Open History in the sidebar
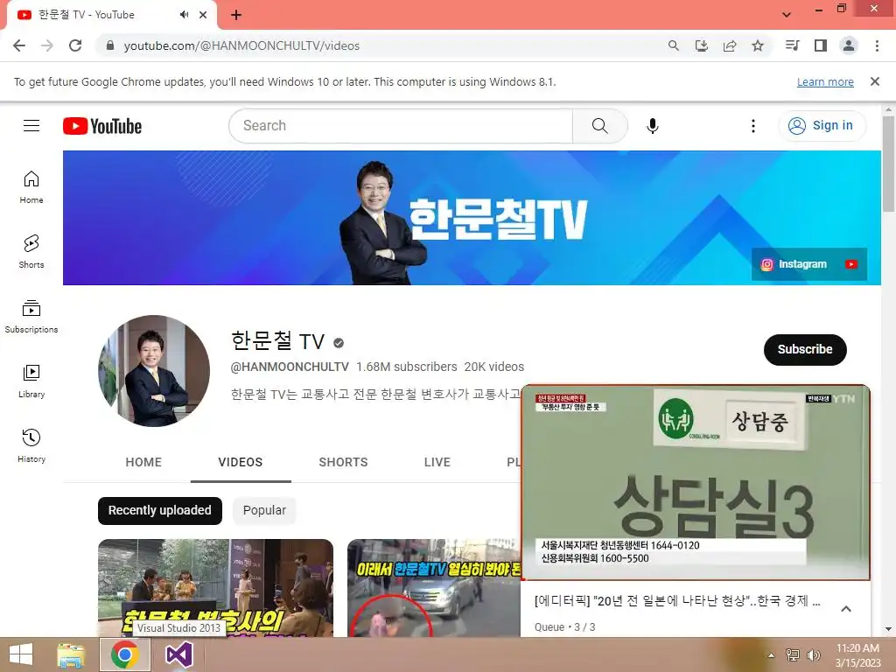This screenshot has height=672, width=896. (31, 445)
